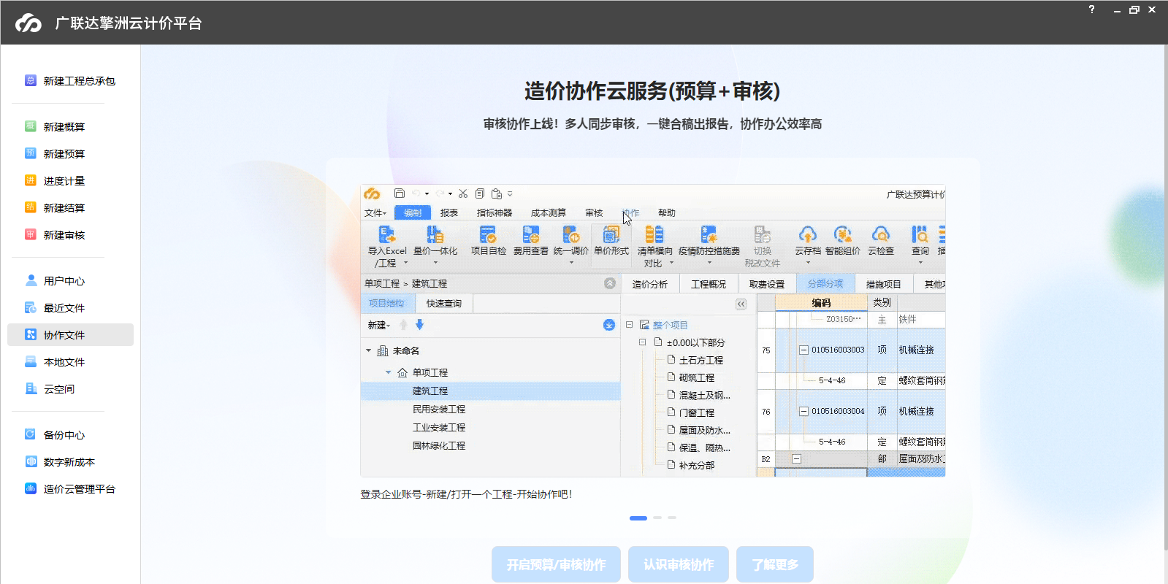Click the 认识审核协作 button
Image resolution: width=1168 pixels, height=584 pixels.
pyautogui.click(x=679, y=564)
